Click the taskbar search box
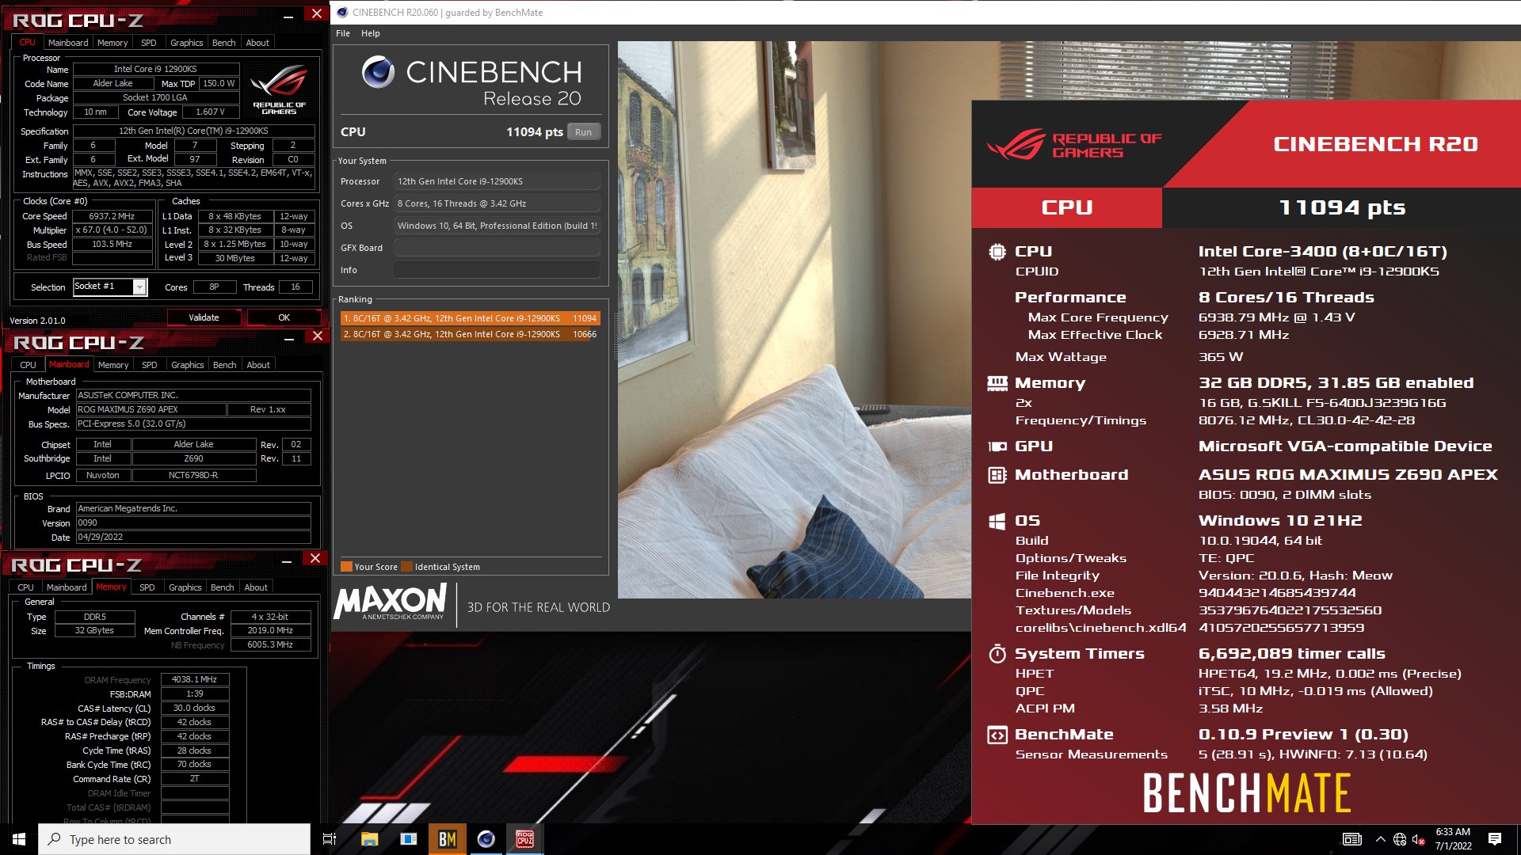 point(174,839)
